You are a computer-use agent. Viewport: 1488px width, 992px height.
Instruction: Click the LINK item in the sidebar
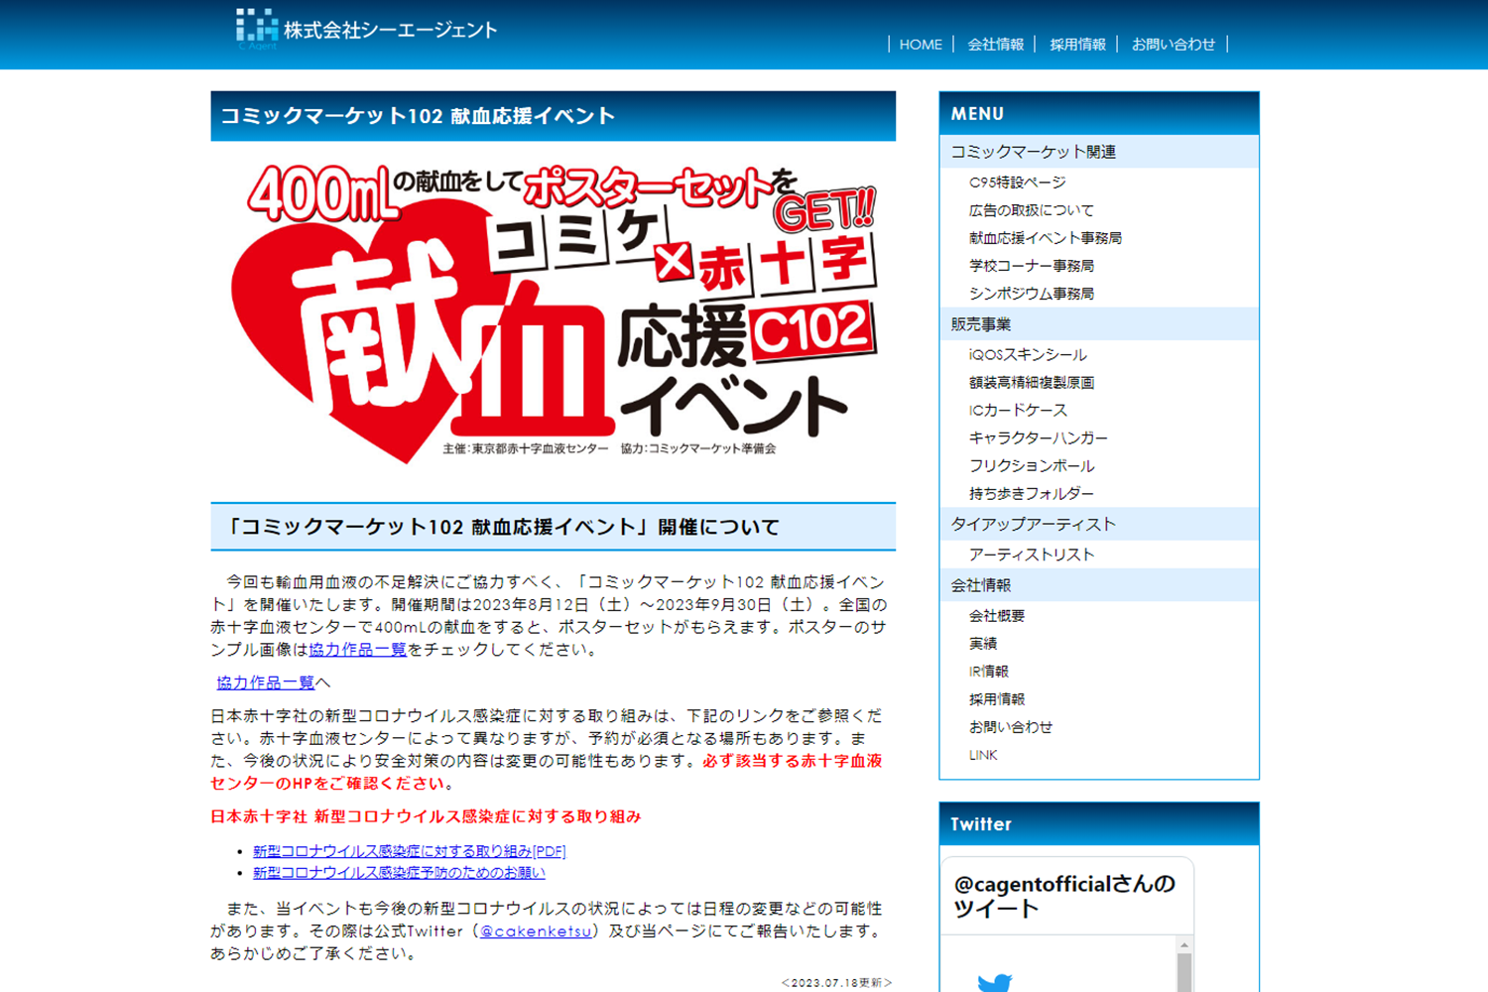pyautogui.click(x=982, y=755)
